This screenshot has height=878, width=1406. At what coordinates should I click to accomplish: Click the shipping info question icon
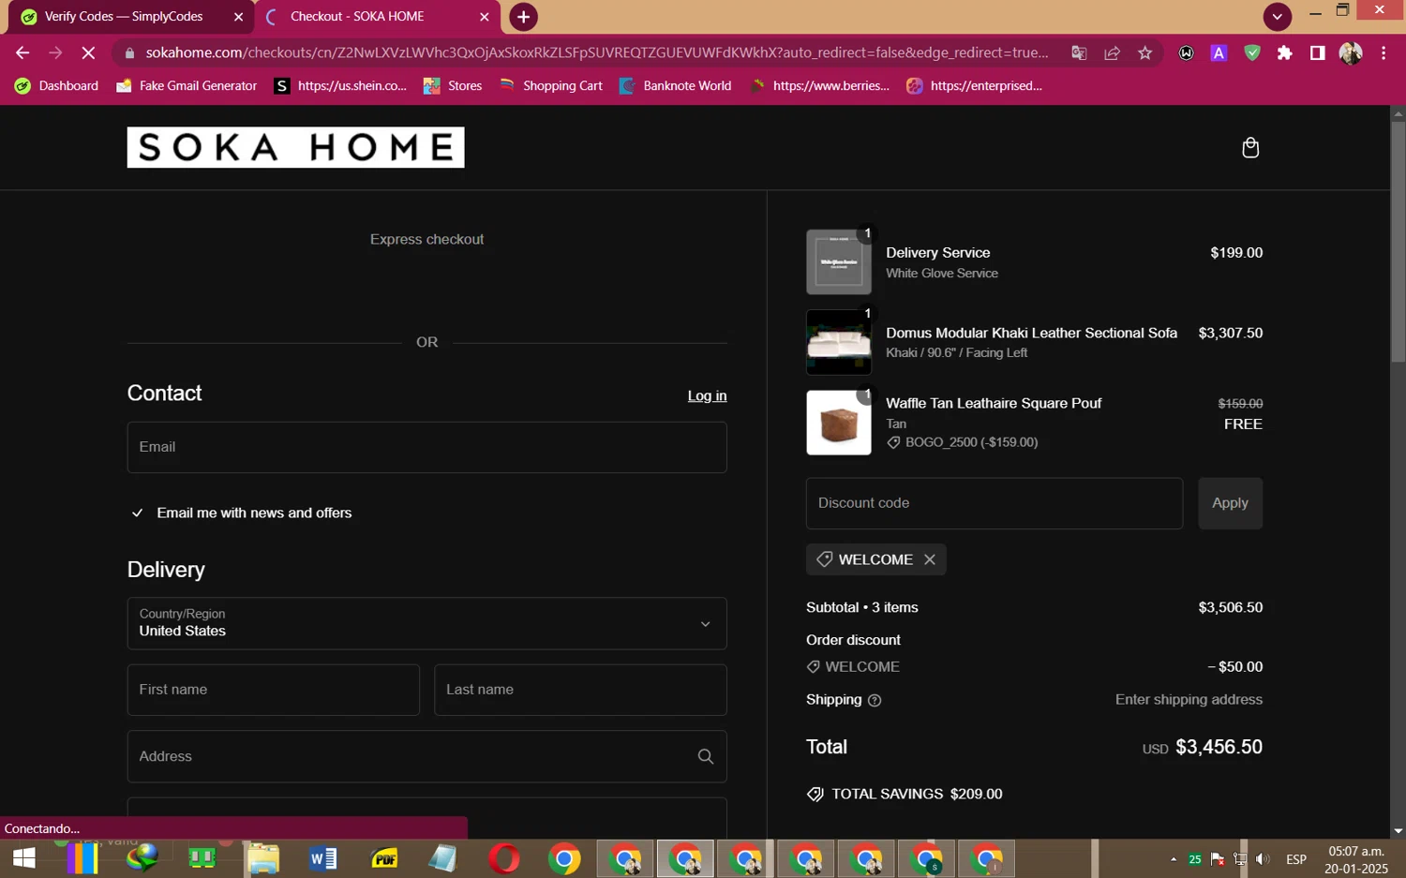(875, 700)
